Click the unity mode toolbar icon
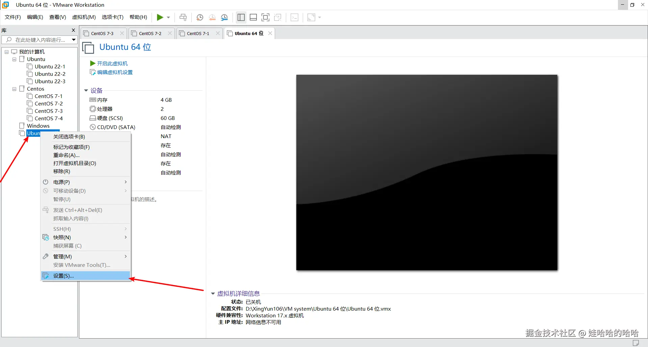648x347 pixels. [x=278, y=17]
